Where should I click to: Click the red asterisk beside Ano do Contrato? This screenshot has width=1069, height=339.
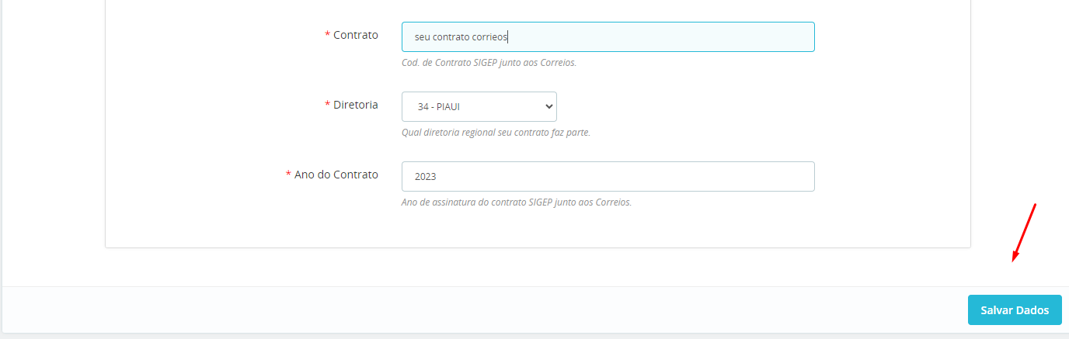[288, 175]
